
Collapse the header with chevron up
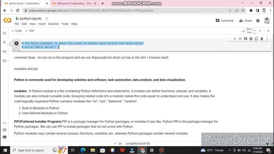(268, 31)
